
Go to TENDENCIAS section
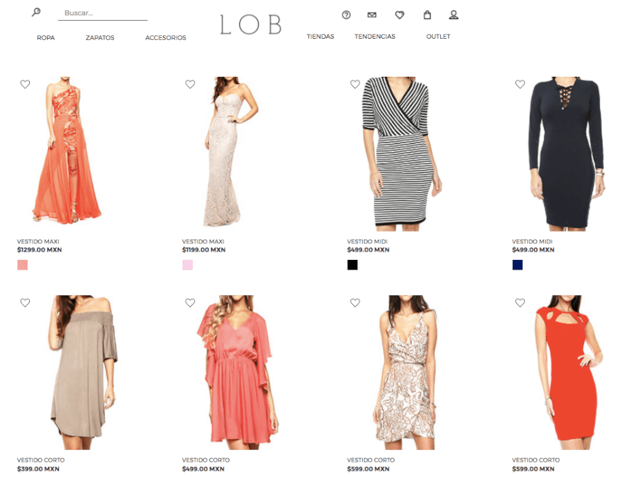click(x=375, y=37)
